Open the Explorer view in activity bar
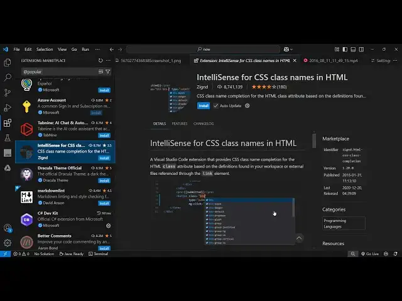The height and width of the screenshot is (301, 402). pyautogui.click(x=8, y=62)
